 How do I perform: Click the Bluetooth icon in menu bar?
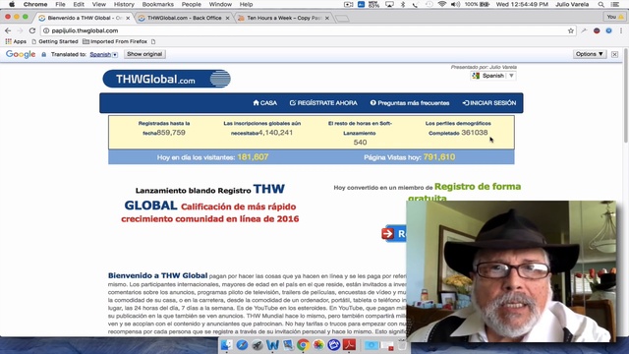pos(403,4)
